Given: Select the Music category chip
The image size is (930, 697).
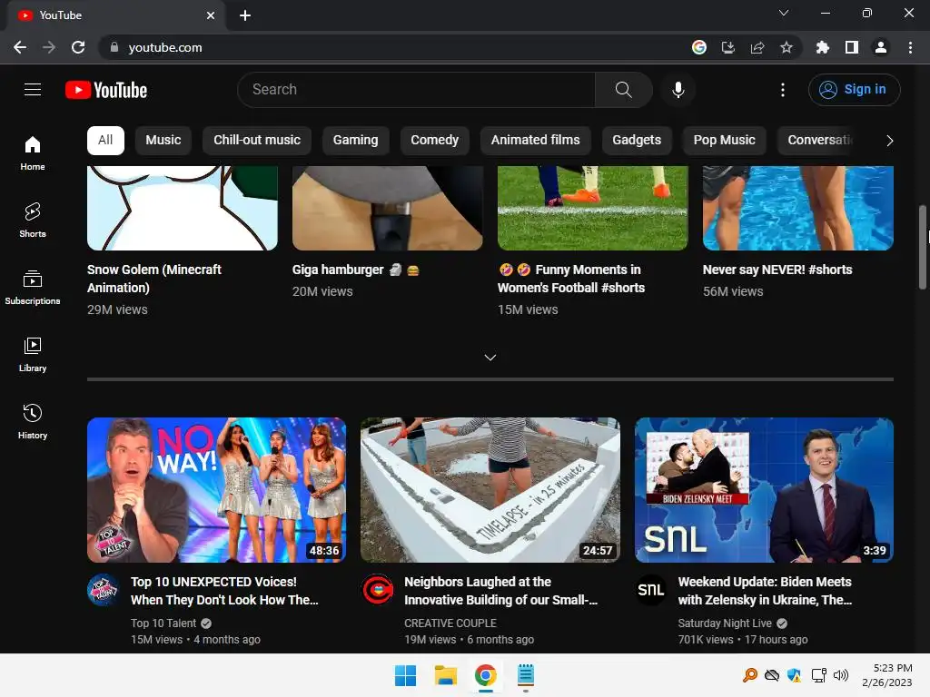Looking at the screenshot, I should click(163, 141).
